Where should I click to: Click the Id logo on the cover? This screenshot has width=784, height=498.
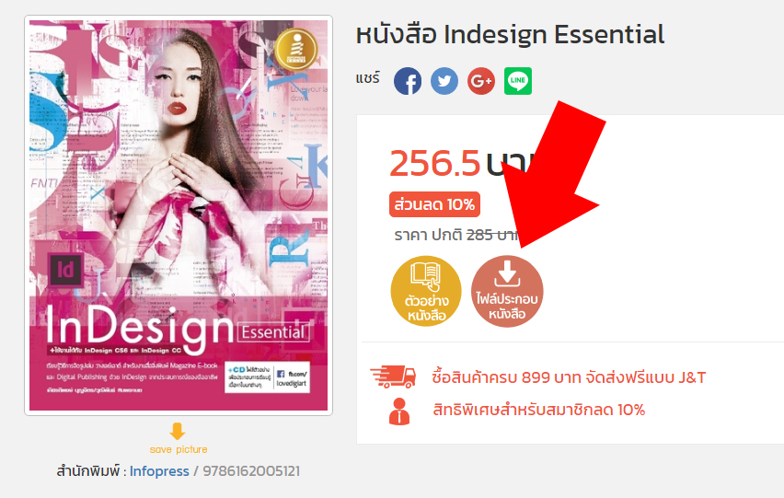pyautogui.click(x=65, y=270)
